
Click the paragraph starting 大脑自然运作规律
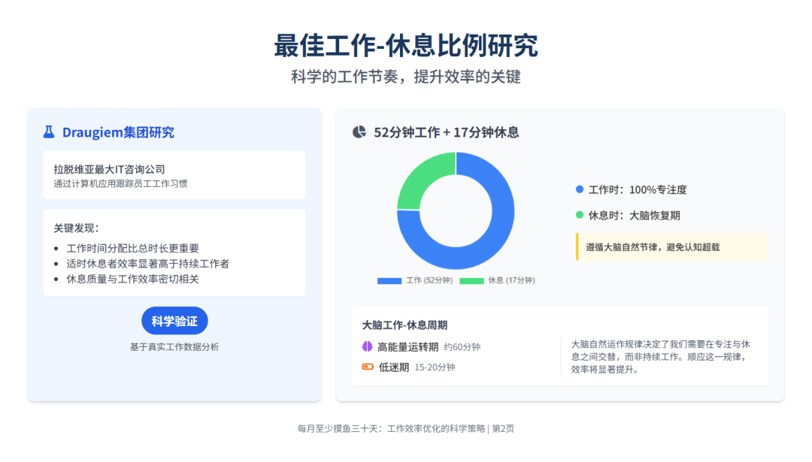click(x=661, y=357)
